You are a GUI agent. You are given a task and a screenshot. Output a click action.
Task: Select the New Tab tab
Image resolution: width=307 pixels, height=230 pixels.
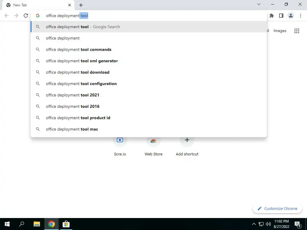point(38,5)
